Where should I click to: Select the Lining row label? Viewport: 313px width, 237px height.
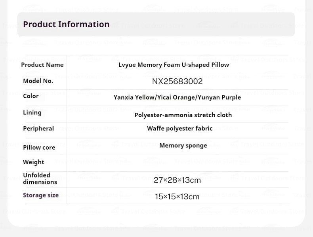pos(32,112)
